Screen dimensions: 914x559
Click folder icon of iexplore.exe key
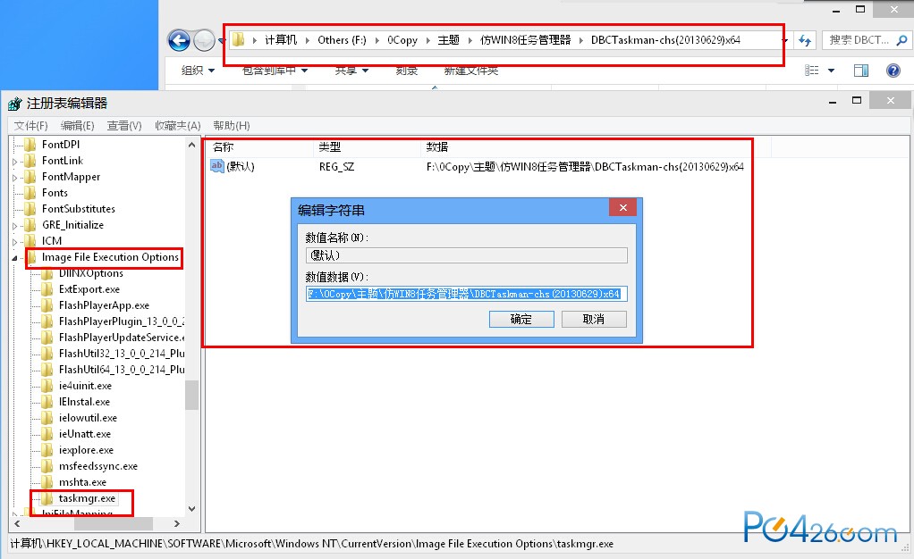pyautogui.click(x=47, y=450)
